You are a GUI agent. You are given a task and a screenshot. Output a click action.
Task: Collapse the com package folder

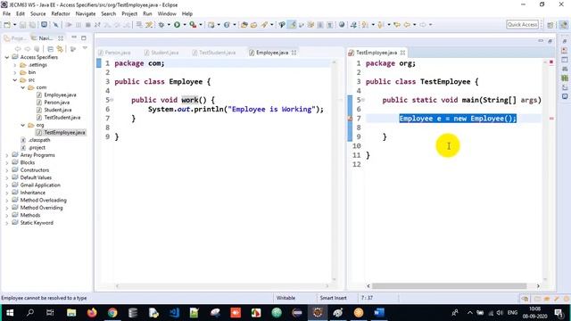click(23, 87)
